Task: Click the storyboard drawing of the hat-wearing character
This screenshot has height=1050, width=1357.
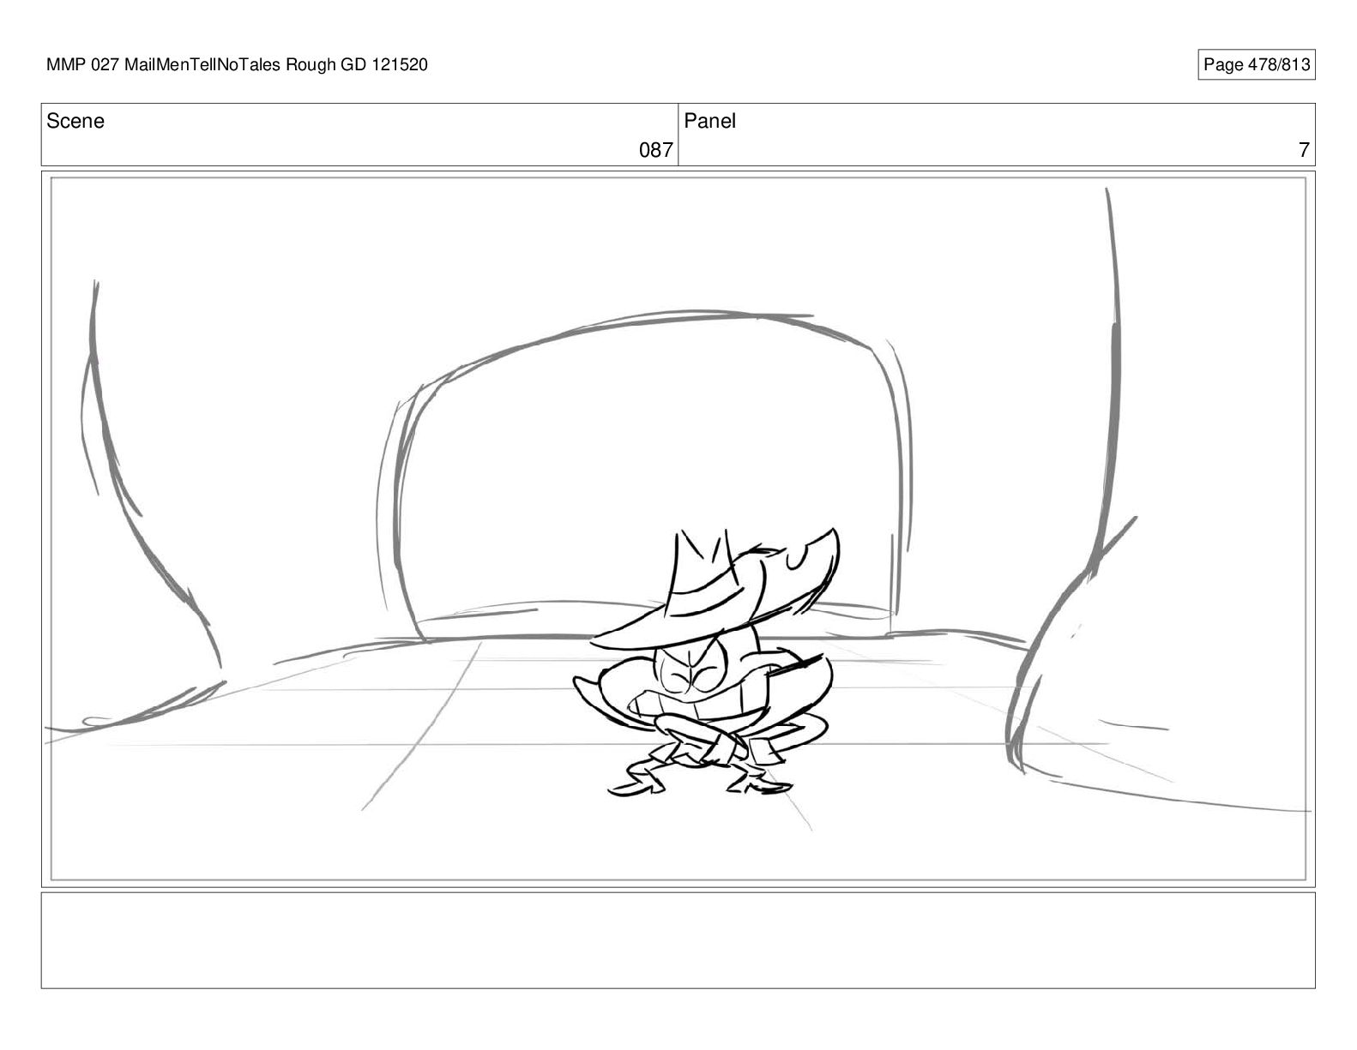Action: click(x=708, y=661)
